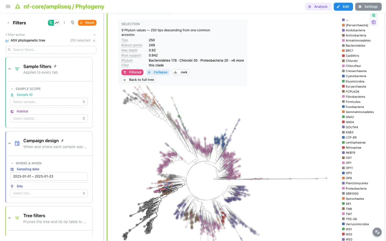Viewport: 386px width, 241px height.
Task: Open the Habitat dropdown
Action: [x=49, y=118]
